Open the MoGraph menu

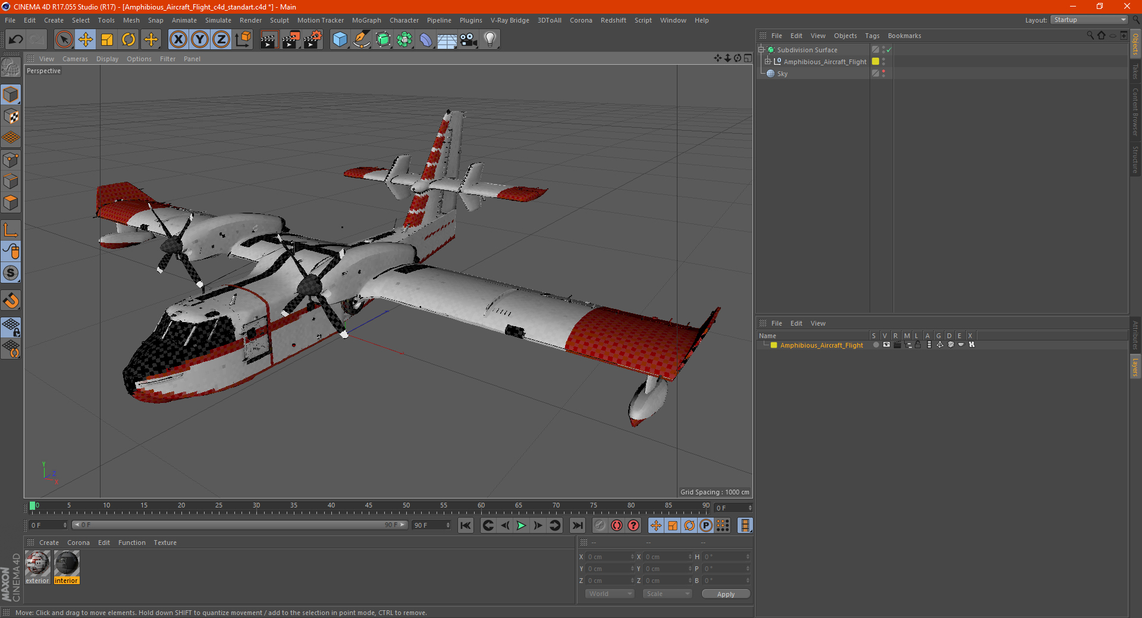click(366, 20)
